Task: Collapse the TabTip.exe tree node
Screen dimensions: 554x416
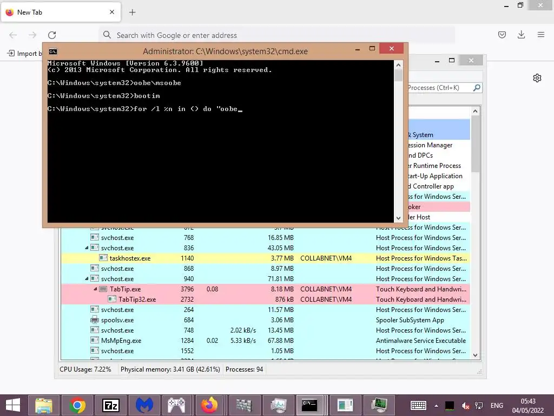Action: [x=95, y=289]
